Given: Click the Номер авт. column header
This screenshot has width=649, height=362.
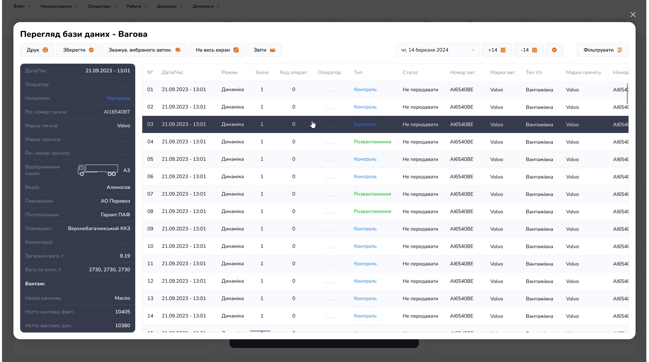Looking at the screenshot, I should 462,72.
